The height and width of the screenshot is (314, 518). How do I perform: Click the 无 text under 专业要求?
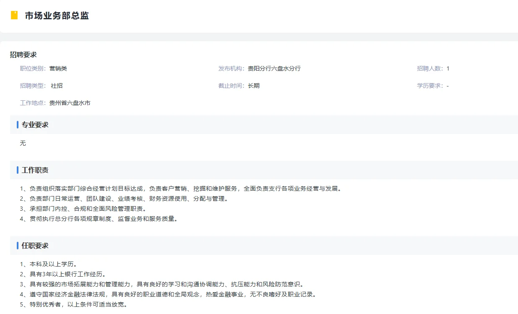coord(23,143)
